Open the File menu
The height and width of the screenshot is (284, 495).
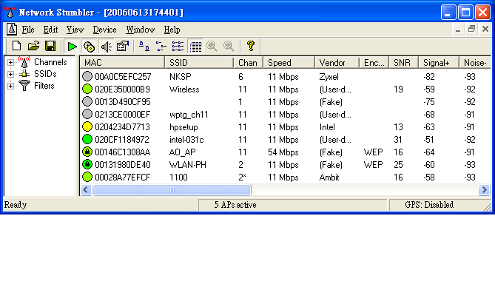[x=28, y=30]
